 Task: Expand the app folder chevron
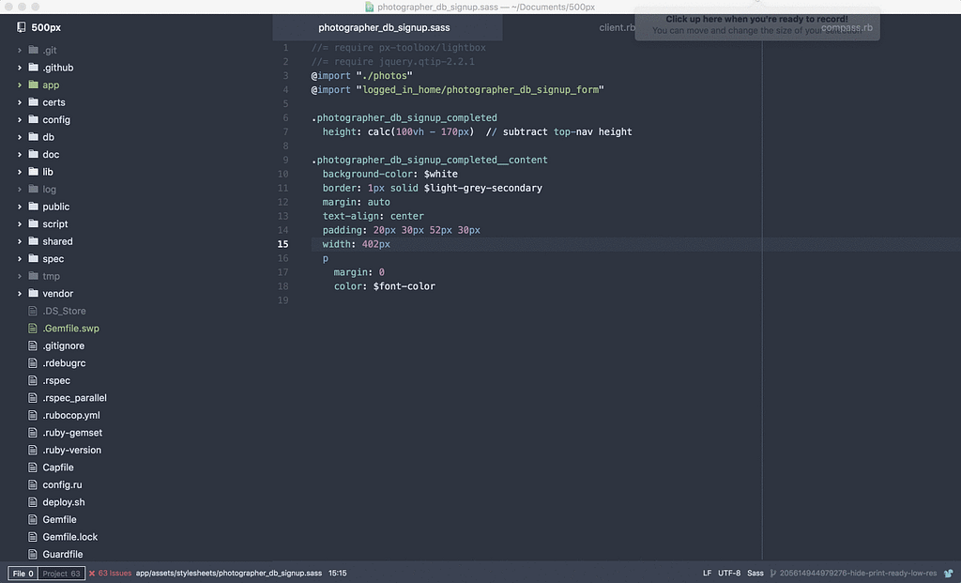(x=20, y=84)
